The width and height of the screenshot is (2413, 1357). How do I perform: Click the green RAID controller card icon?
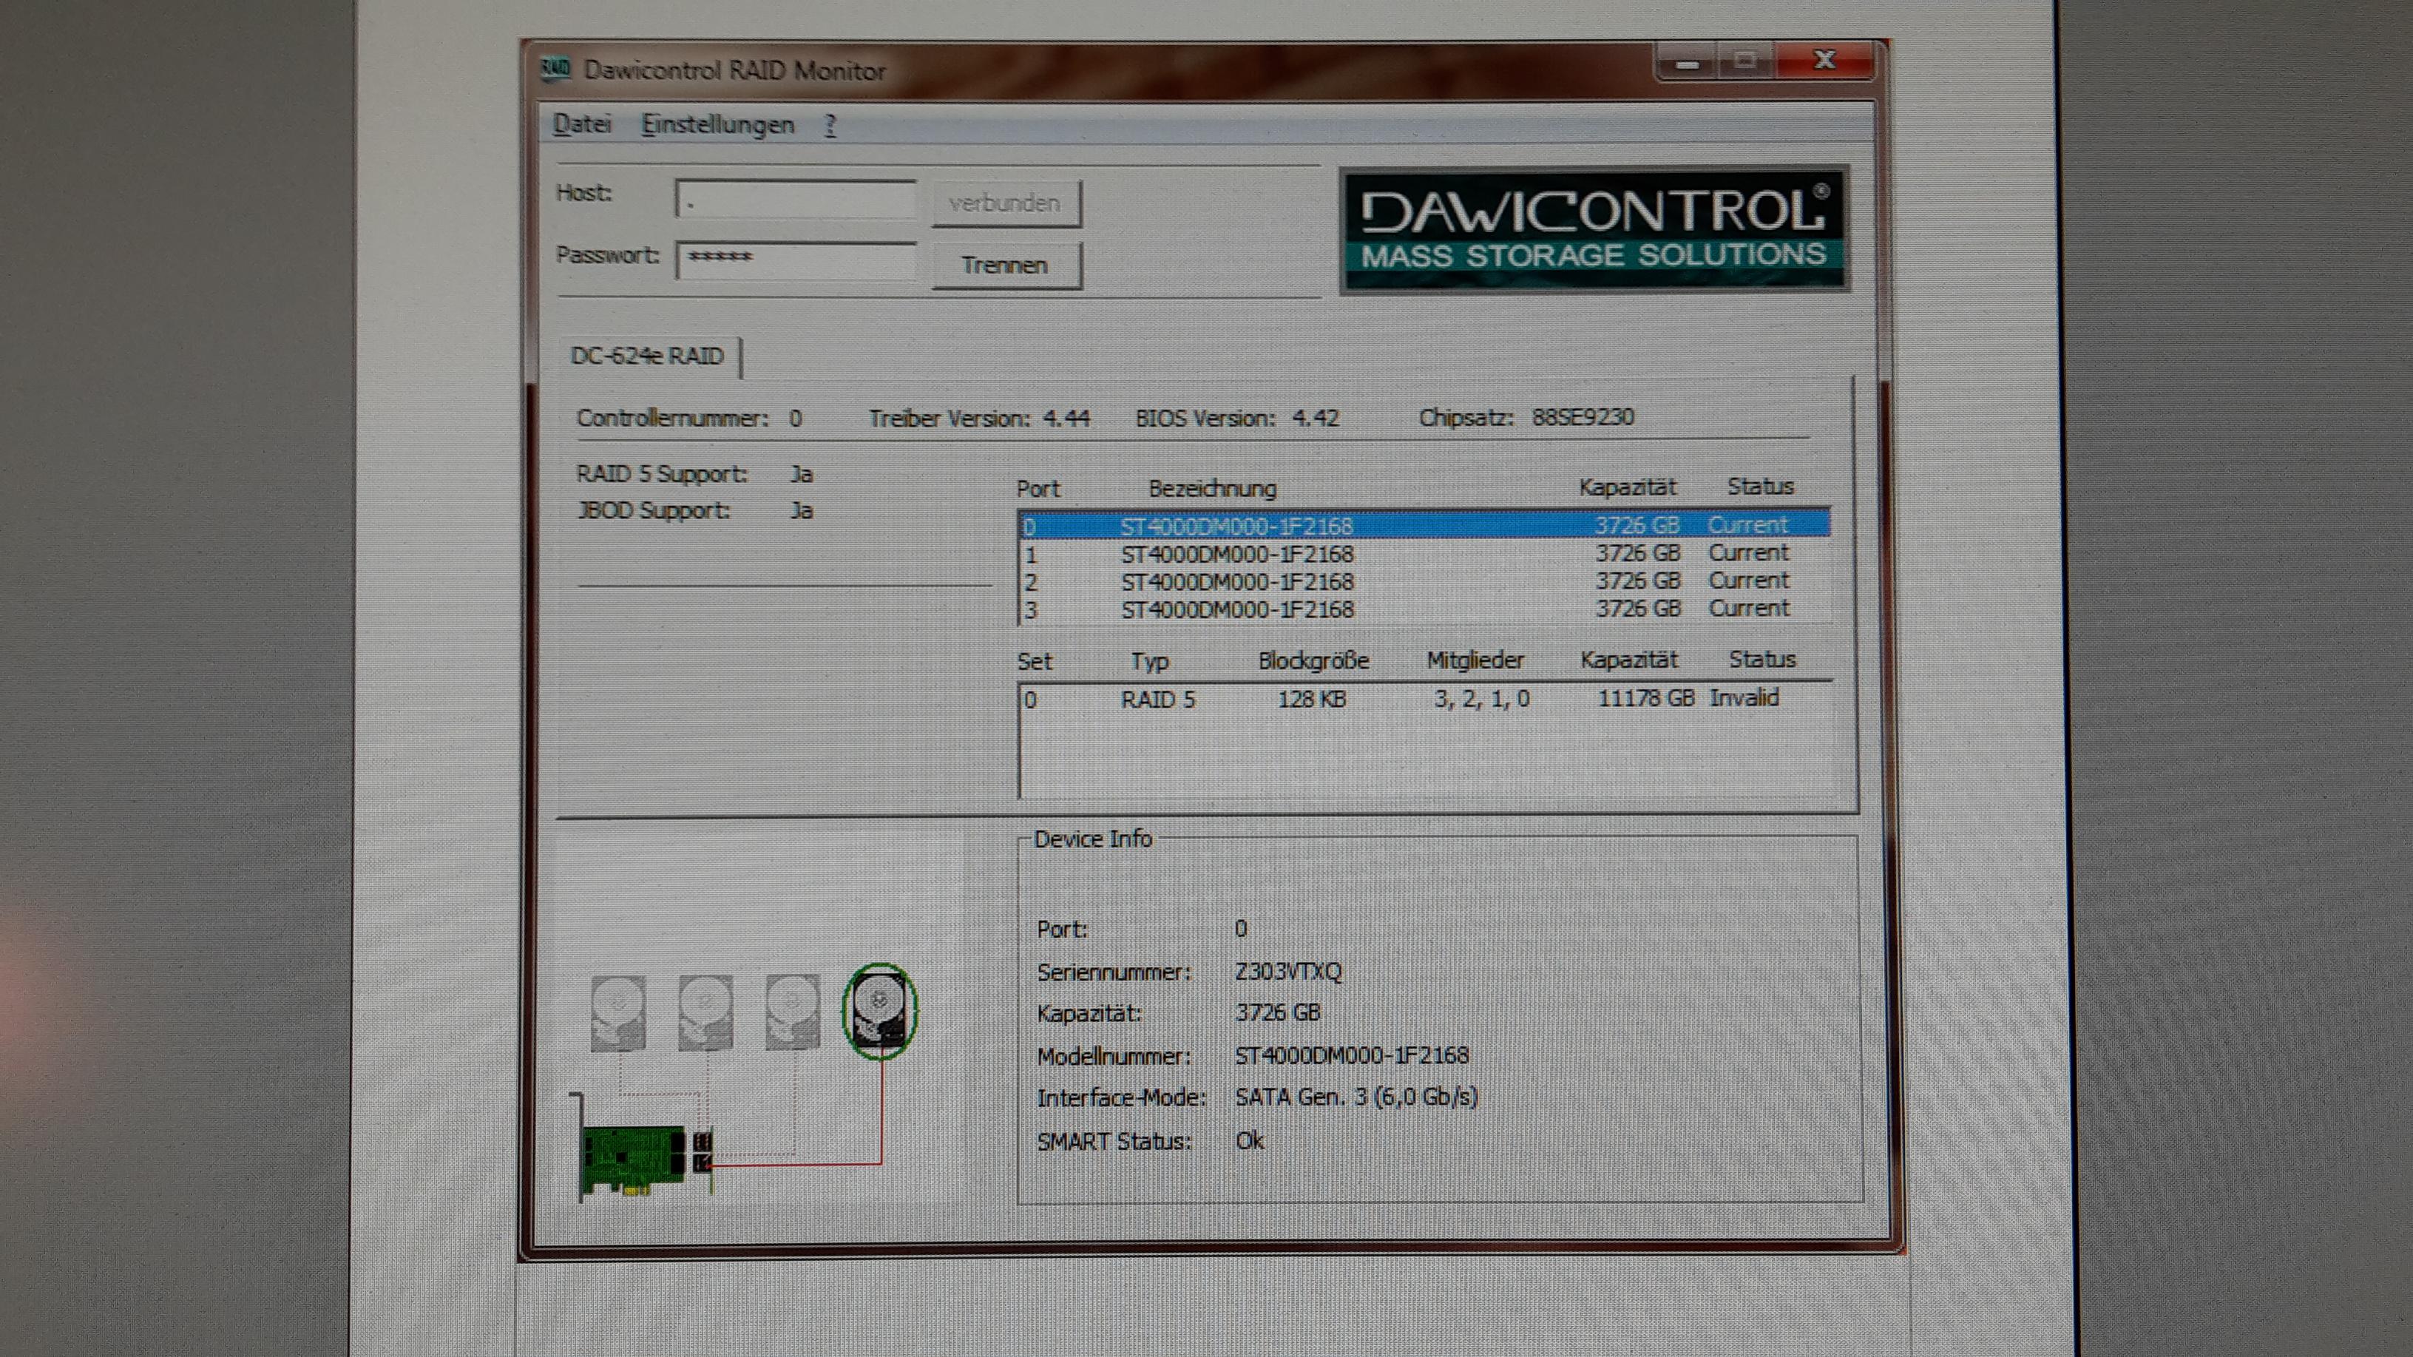click(x=633, y=1161)
